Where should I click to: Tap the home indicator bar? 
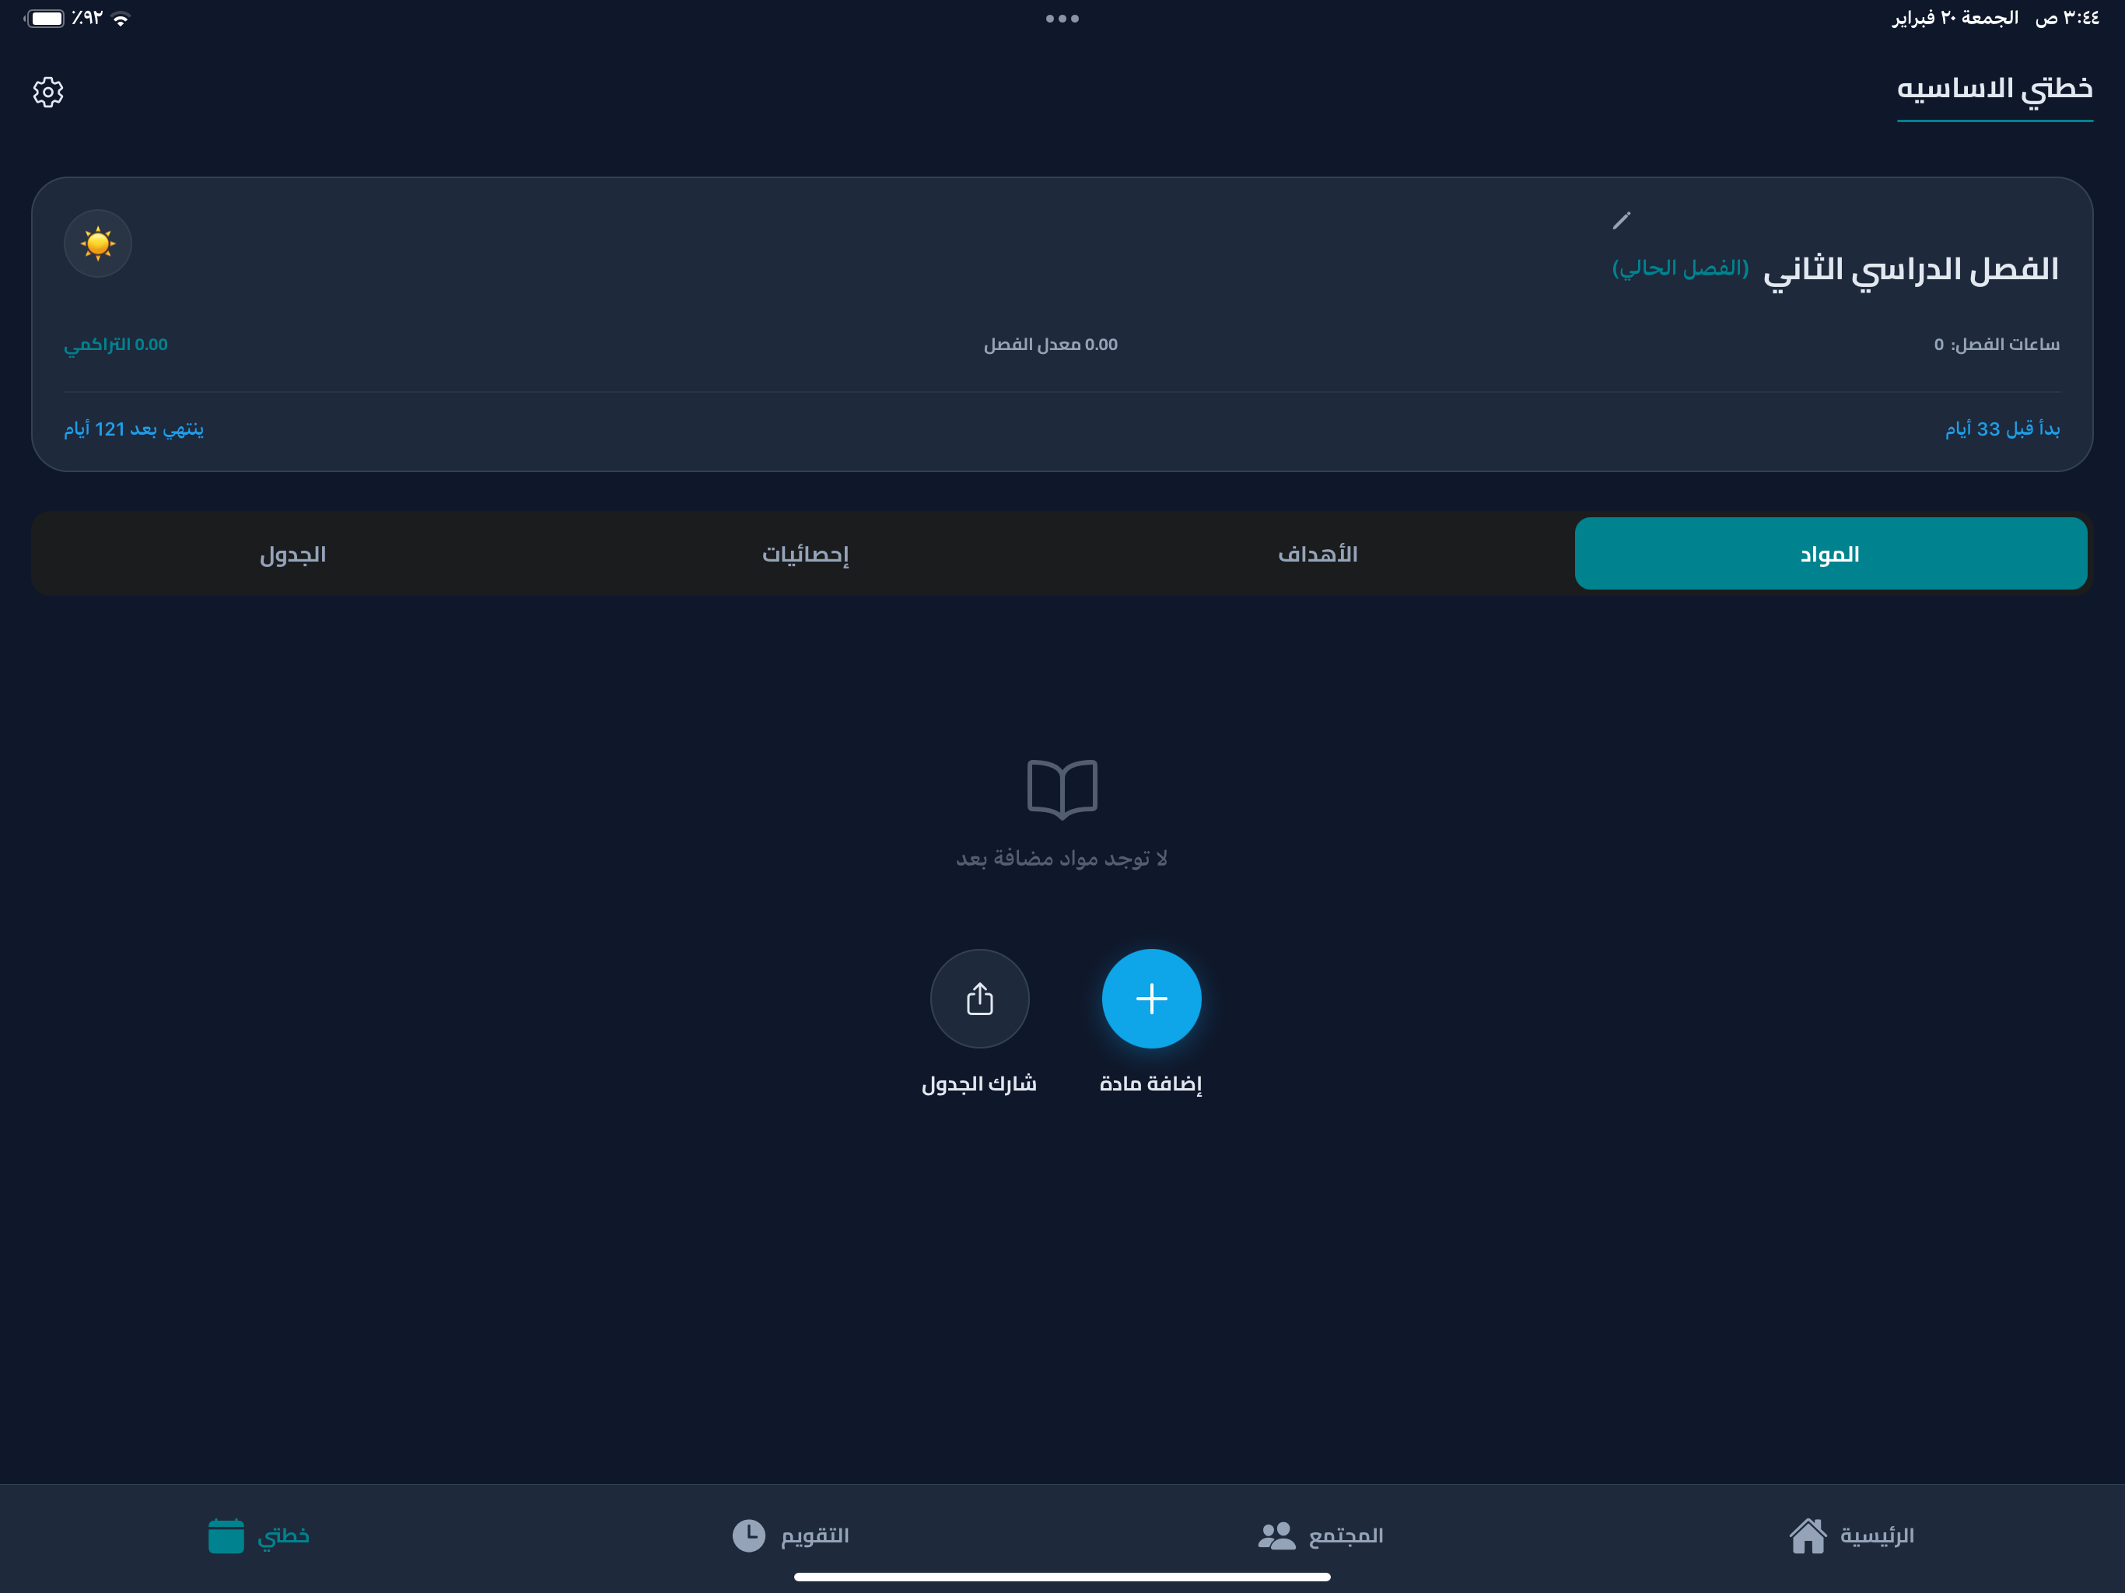[x=1062, y=1577]
